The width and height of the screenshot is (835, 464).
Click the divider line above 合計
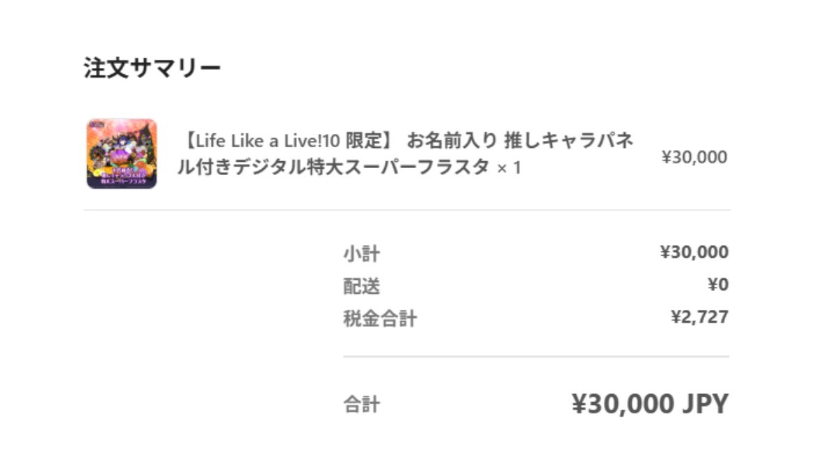click(x=536, y=357)
